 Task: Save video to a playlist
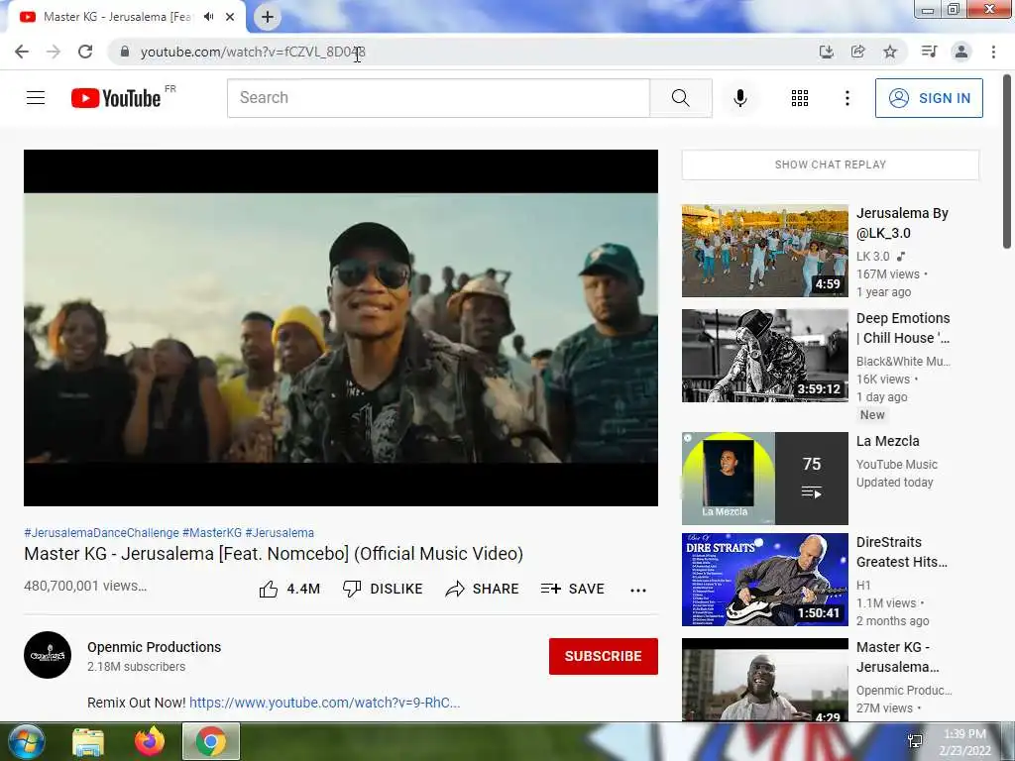(572, 589)
